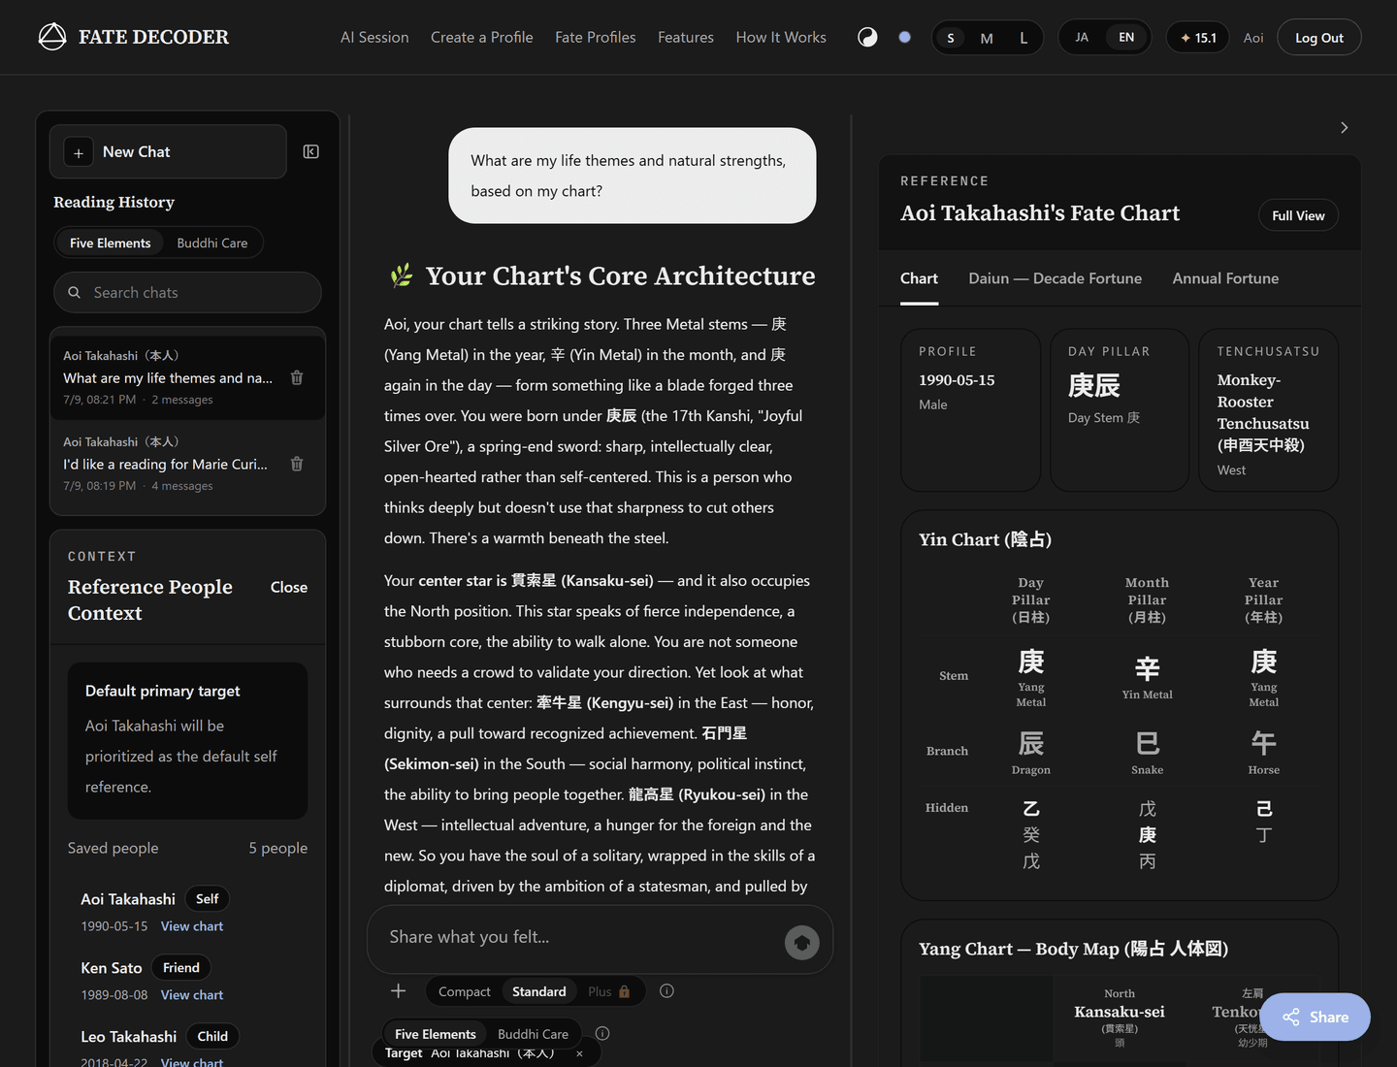Image resolution: width=1397 pixels, height=1067 pixels.
Task: Click the Kansaku-sei North cell in Body Map
Action: coord(1120,1018)
